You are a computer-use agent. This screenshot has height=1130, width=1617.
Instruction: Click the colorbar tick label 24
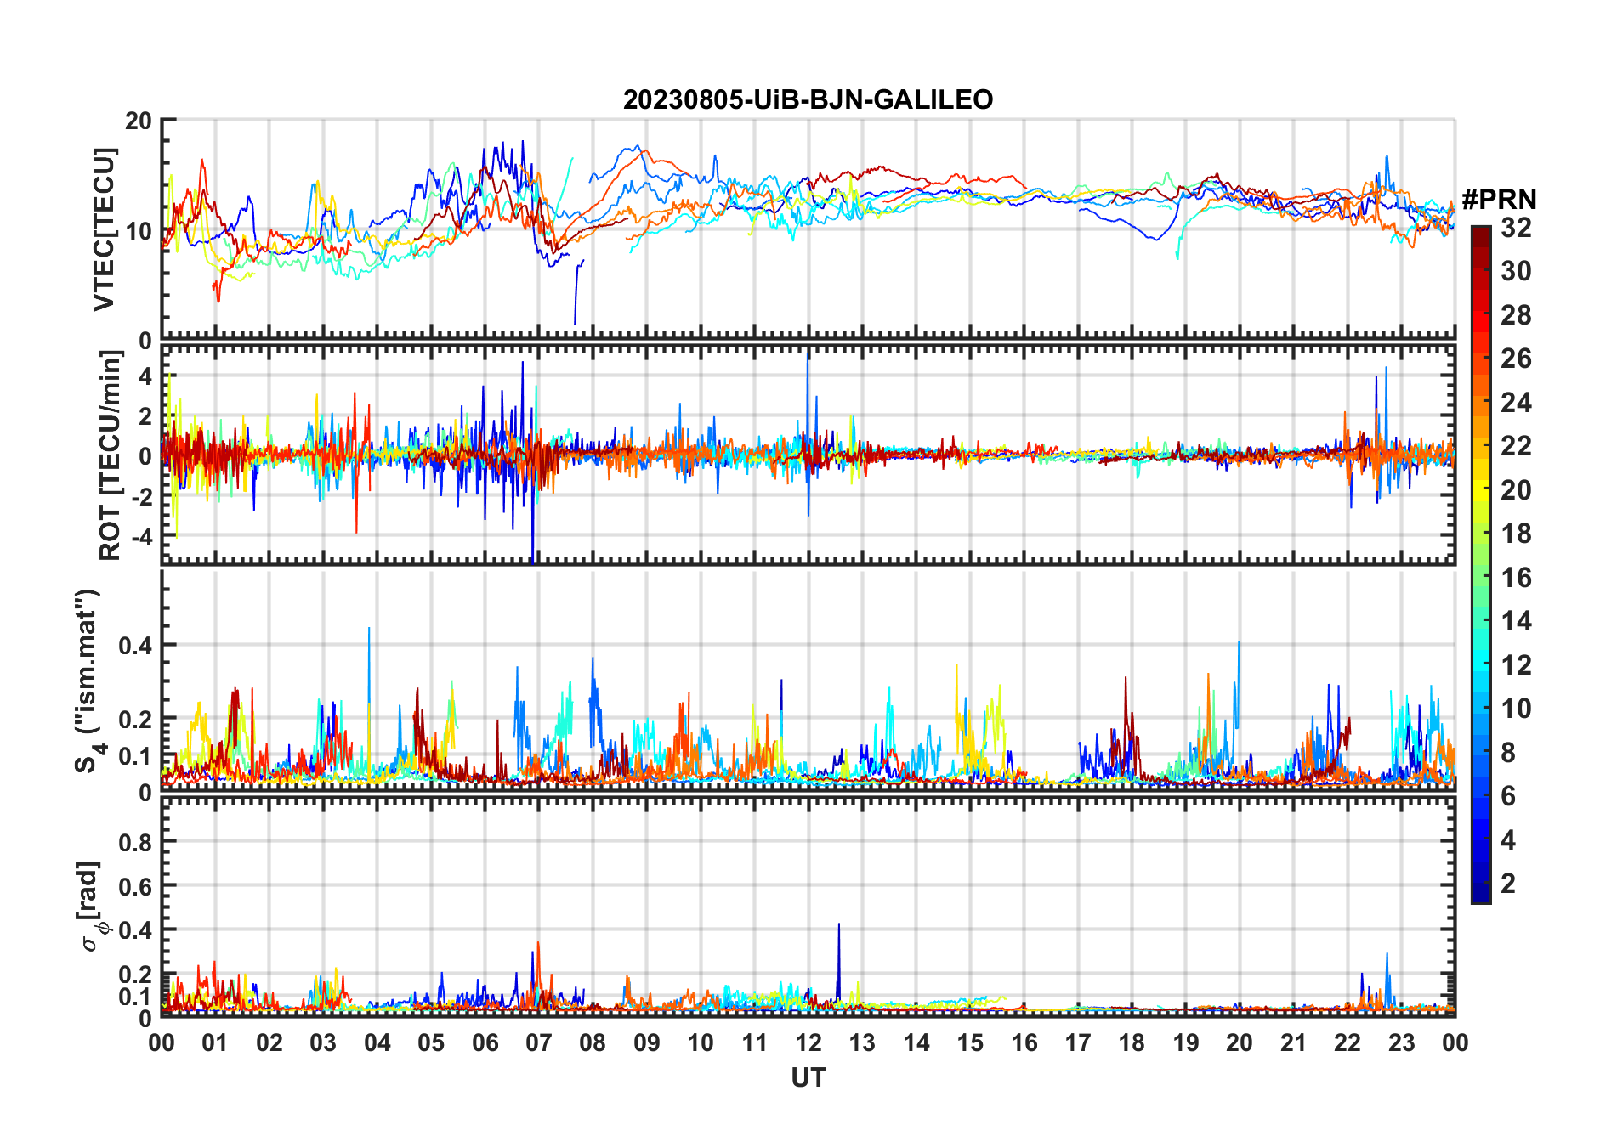[x=1515, y=403]
